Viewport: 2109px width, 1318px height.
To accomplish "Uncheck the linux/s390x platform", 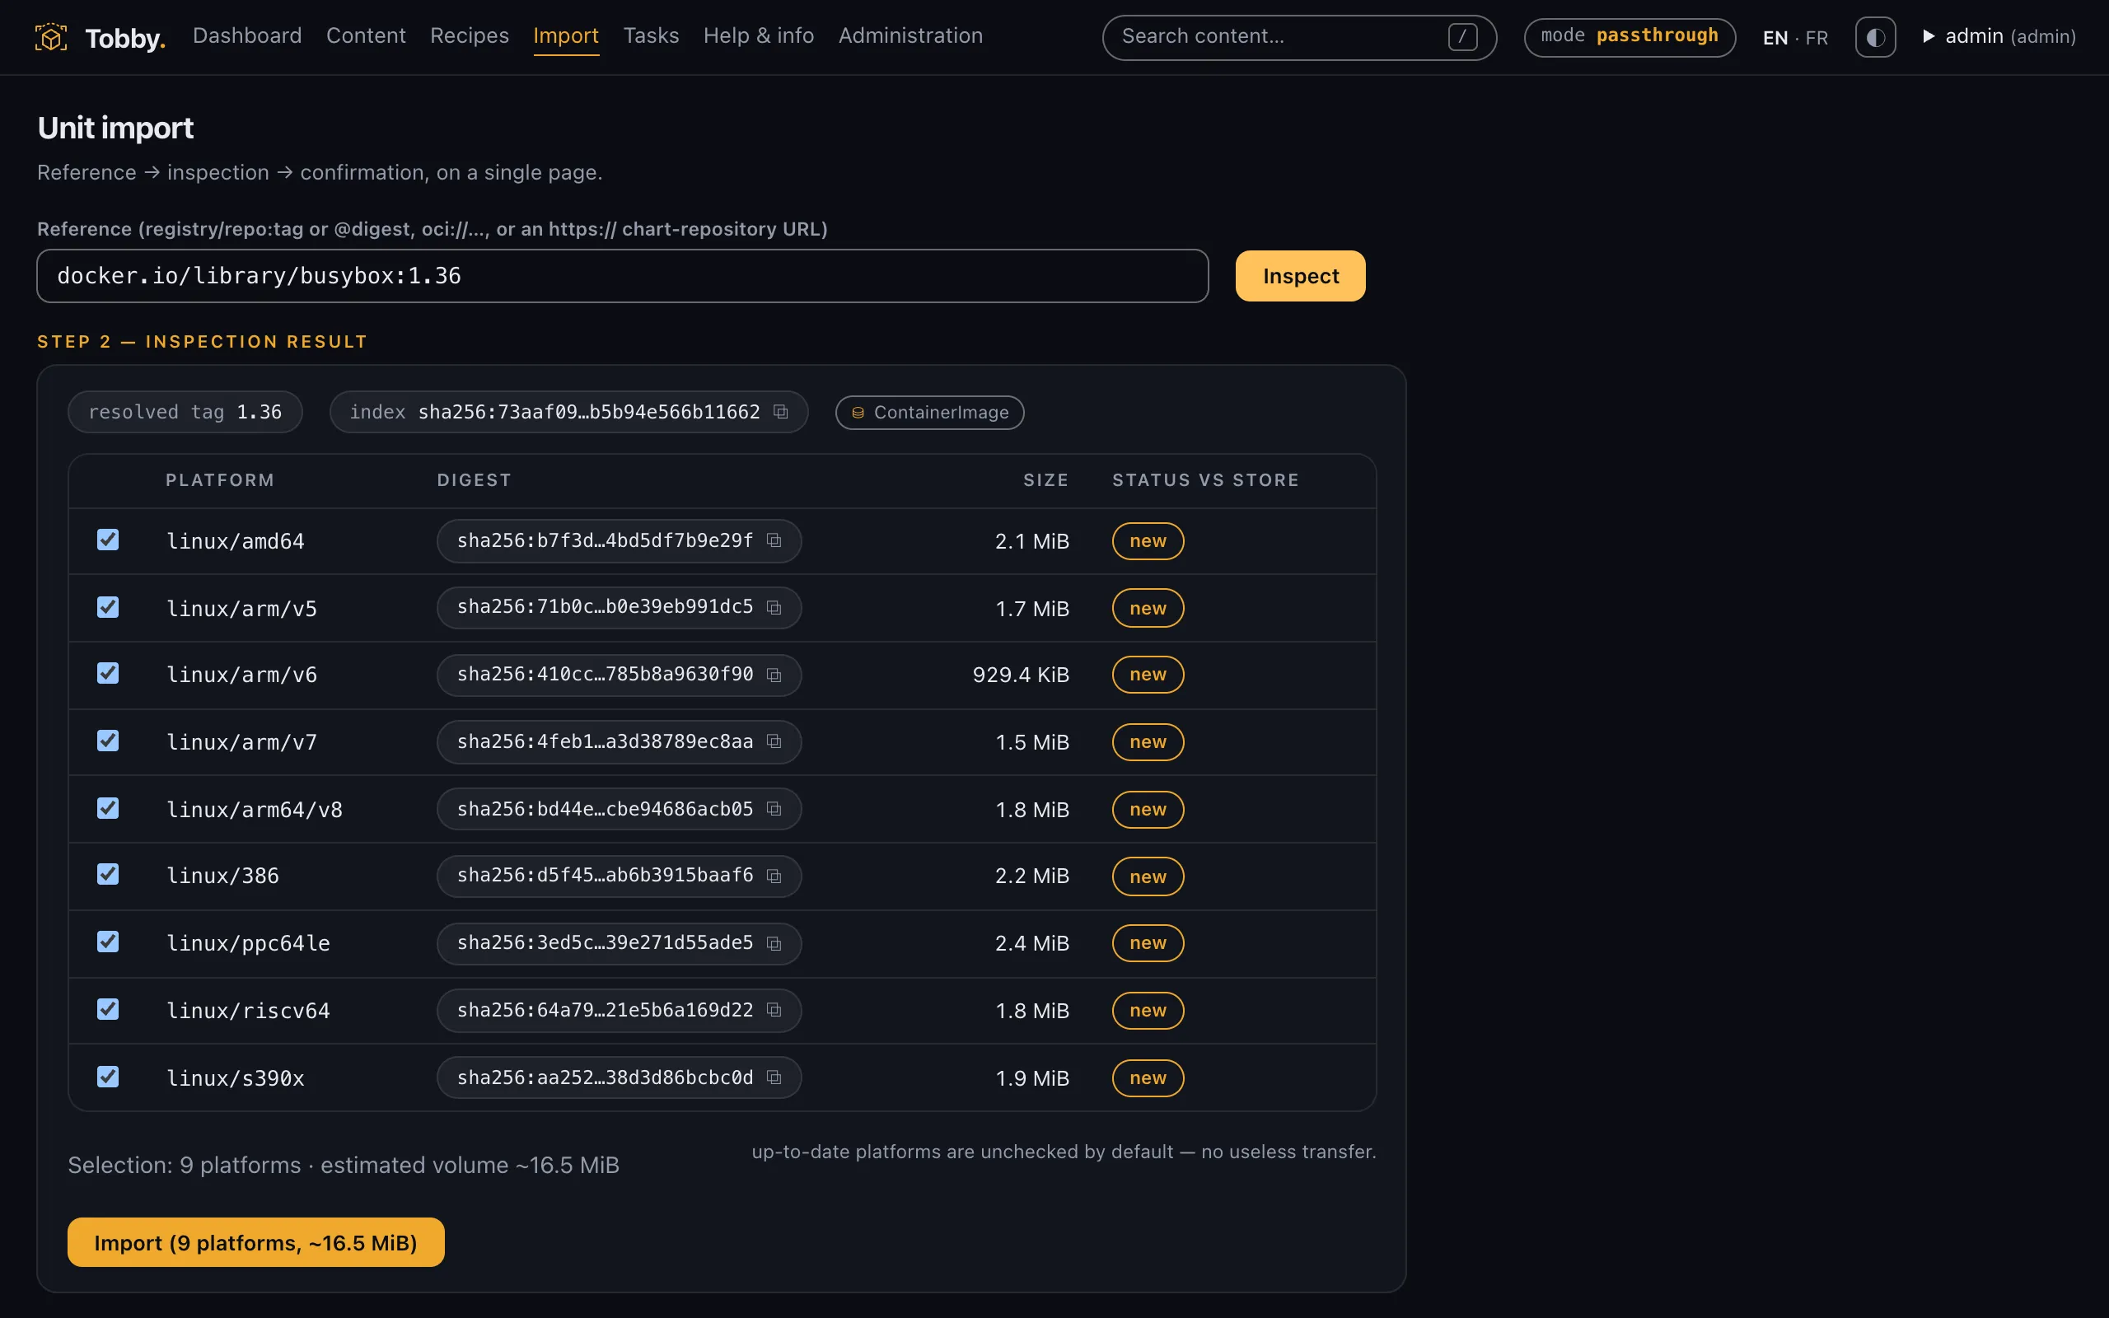I will tap(108, 1077).
